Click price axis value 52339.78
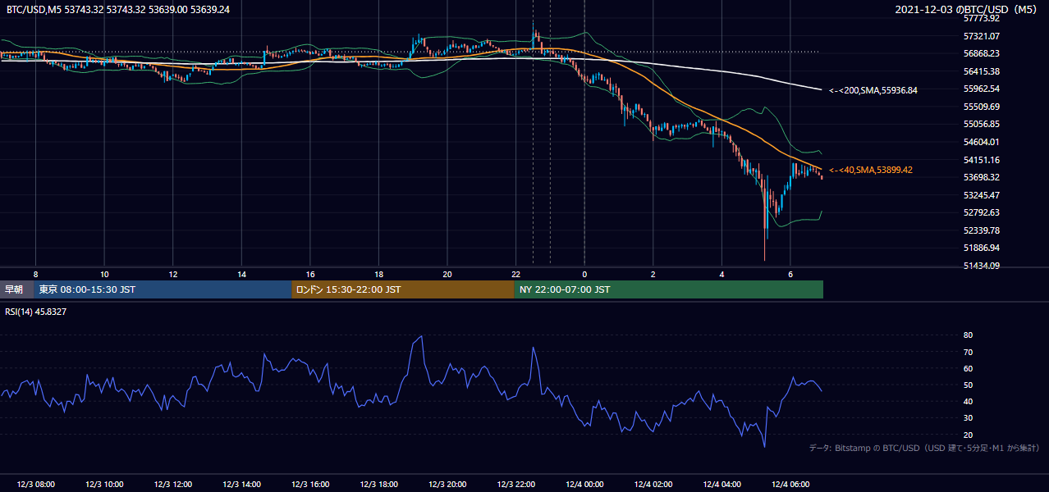The width and height of the screenshot is (1049, 492). point(981,230)
